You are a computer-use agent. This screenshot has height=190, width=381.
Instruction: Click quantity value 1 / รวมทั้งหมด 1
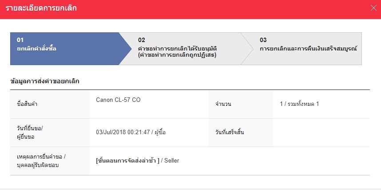pyautogui.click(x=299, y=104)
